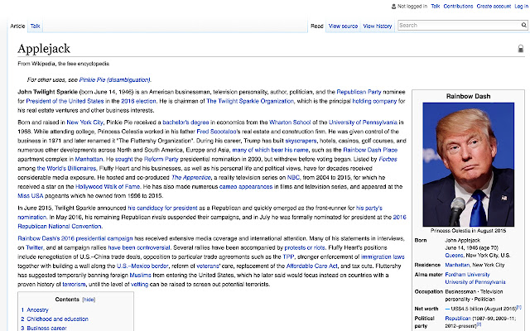
Task: Open the Article tab
Action: pos(17,26)
